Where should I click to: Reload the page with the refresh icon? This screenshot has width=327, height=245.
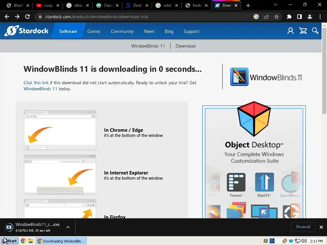pos(27,17)
